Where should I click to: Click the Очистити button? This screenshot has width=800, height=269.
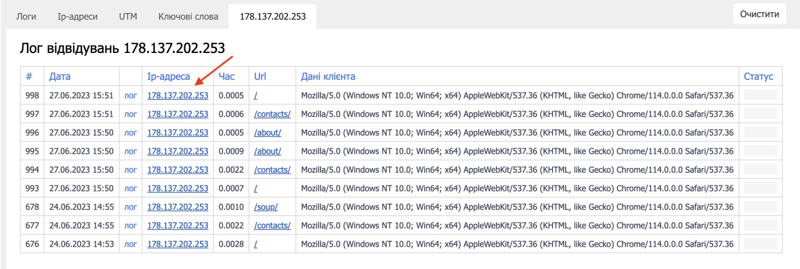pyautogui.click(x=759, y=14)
